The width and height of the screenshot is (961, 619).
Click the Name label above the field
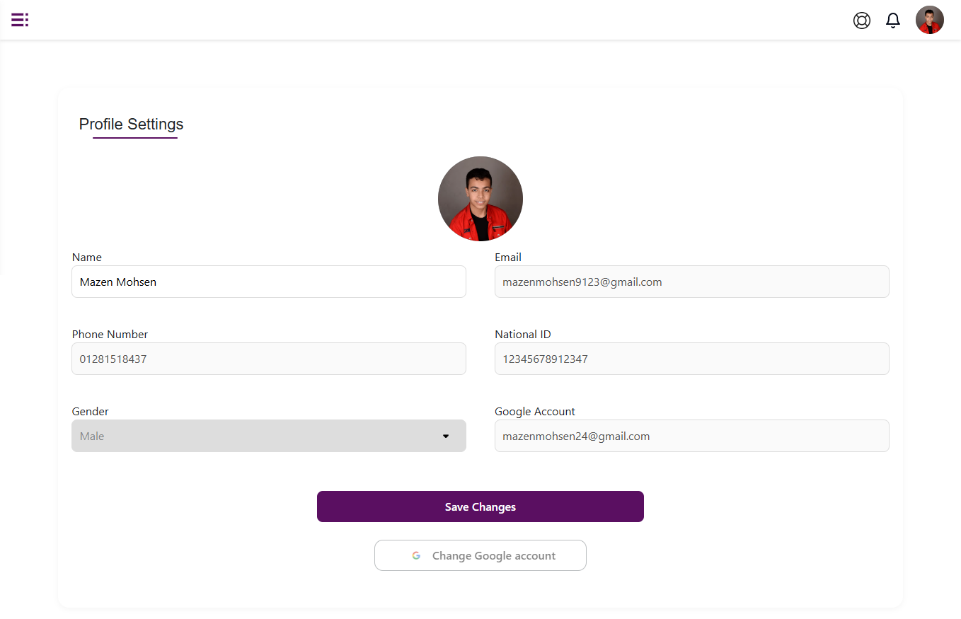(87, 258)
